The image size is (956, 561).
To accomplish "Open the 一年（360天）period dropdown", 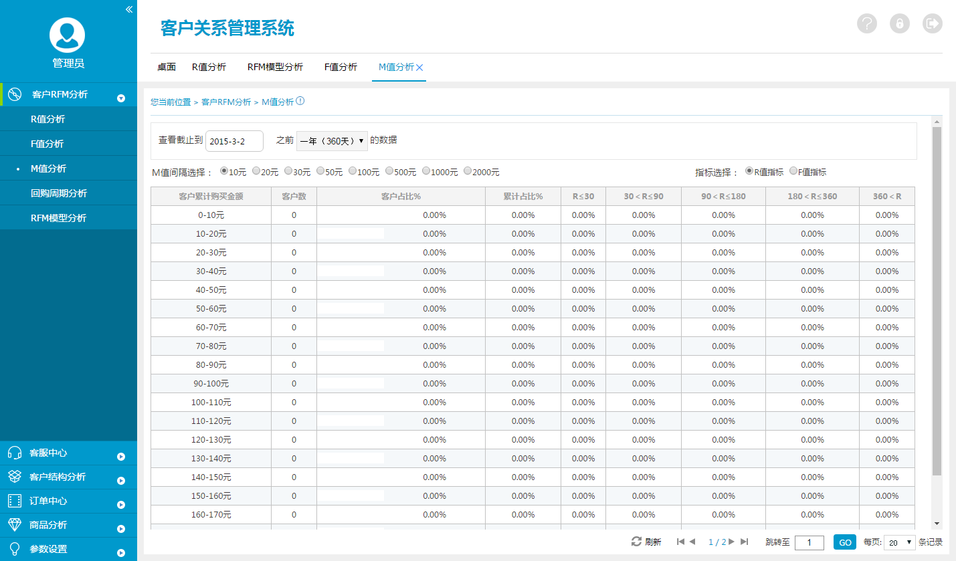I will (x=332, y=140).
